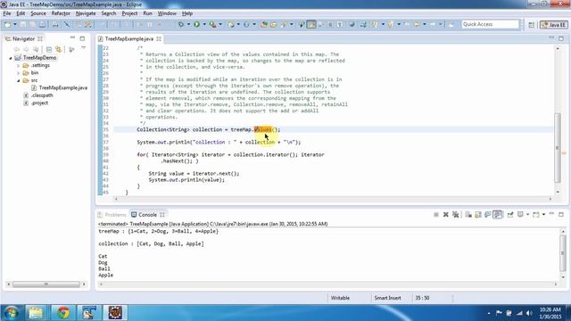Viewport: 571px width, 321px height.
Task: Switch to Java EE perspective button
Action: (553, 25)
